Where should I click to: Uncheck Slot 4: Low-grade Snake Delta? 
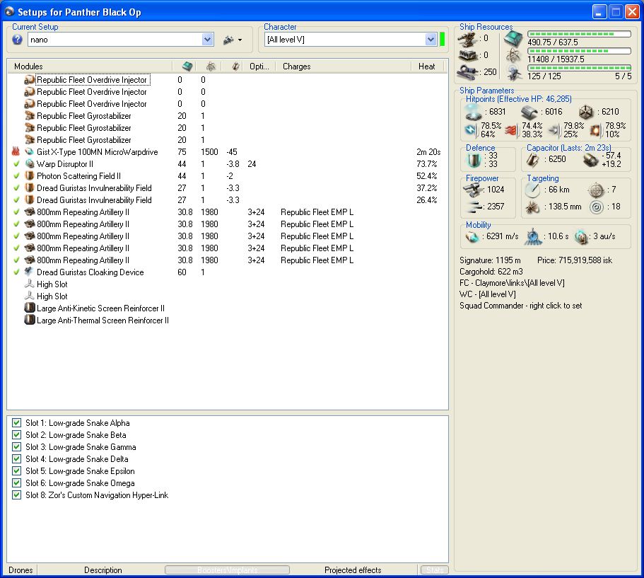16,458
